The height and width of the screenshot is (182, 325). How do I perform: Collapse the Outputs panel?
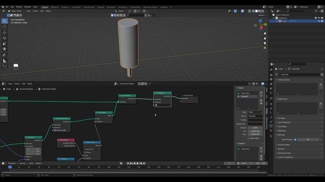coord(241,144)
